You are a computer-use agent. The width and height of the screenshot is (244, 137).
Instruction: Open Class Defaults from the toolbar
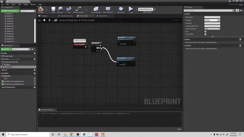click(108, 9)
